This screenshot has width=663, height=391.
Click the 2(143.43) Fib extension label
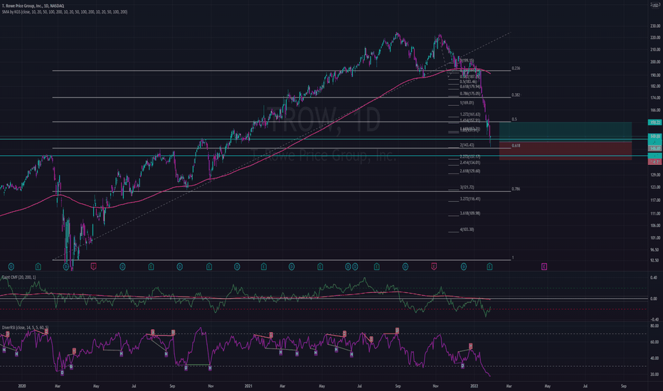pos(467,145)
